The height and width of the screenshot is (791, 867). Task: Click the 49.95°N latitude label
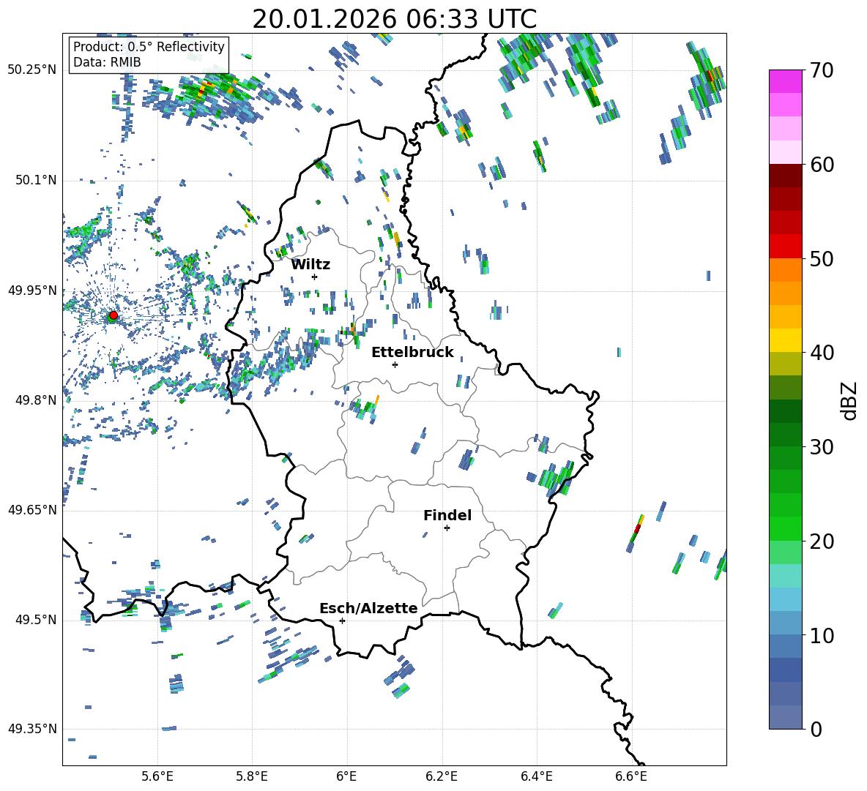(32, 290)
